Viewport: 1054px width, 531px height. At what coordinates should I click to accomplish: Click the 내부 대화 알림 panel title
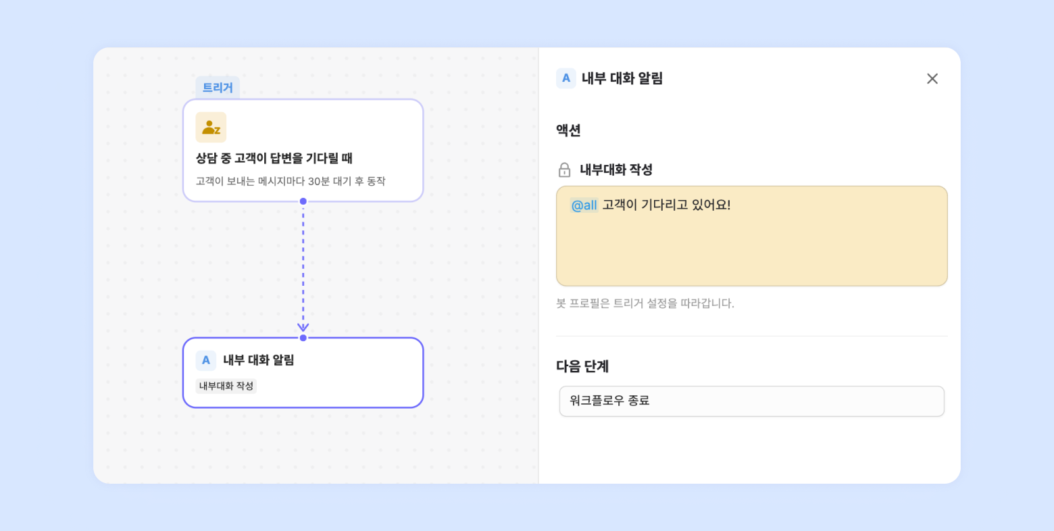622,79
